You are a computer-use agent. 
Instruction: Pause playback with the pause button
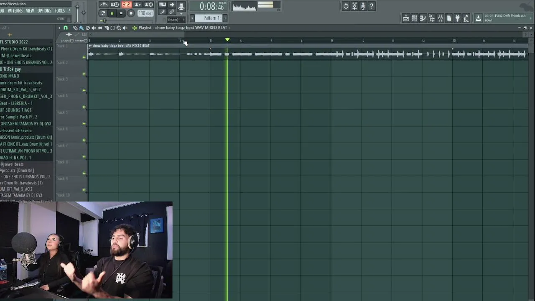click(112, 13)
